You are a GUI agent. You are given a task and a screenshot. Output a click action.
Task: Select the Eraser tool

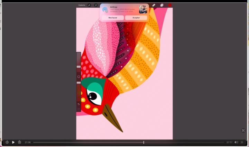click(154, 5)
